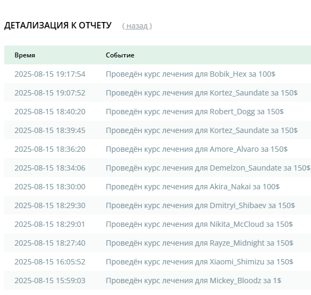Click the Rayze_Midnight treatment event
The height and width of the screenshot is (295, 311).
tap(199, 244)
